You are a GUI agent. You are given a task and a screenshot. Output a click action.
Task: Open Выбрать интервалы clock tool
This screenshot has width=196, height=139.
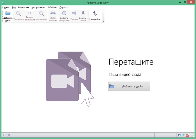tap(64, 16)
